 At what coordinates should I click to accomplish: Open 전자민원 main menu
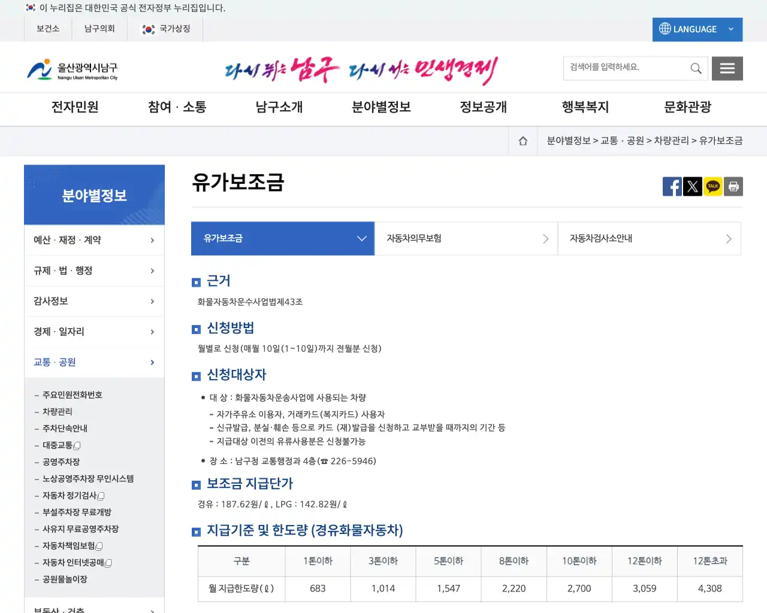[x=75, y=107]
